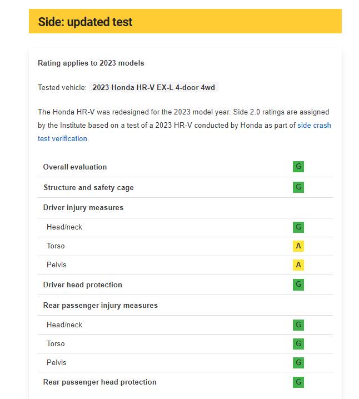Select the Side: updated test header
This screenshot has width=359, height=399.
[185, 21]
